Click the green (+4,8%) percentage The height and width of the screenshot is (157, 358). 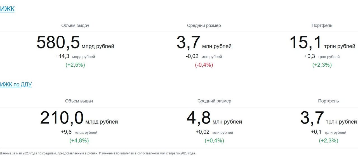pos(79,141)
